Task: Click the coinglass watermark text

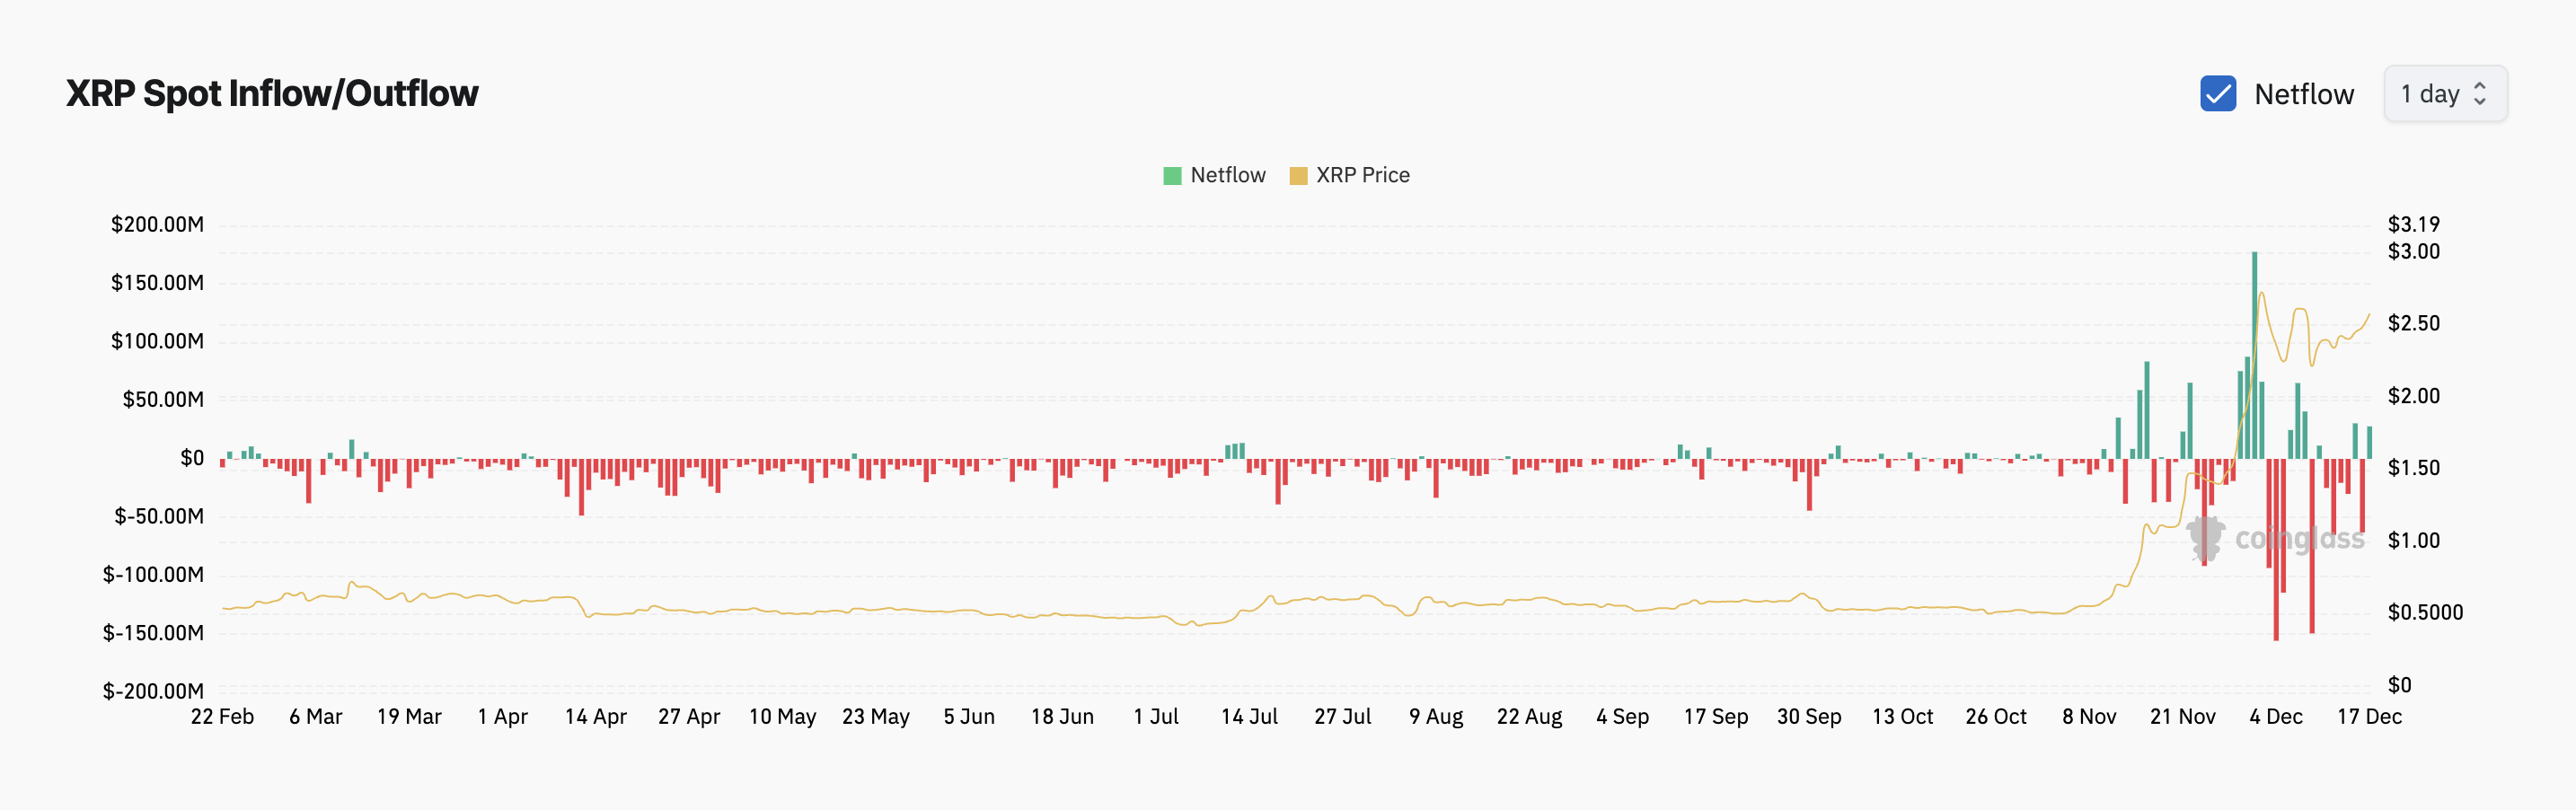Action: (2299, 539)
